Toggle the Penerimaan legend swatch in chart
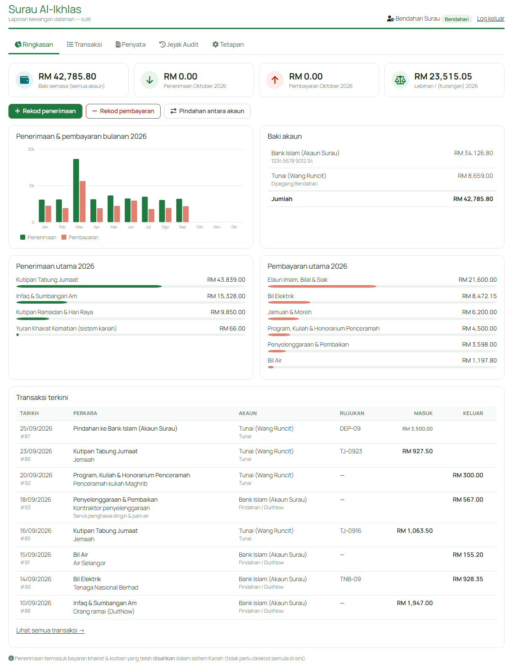The width and height of the screenshot is (513, 672). coord(23,237)
